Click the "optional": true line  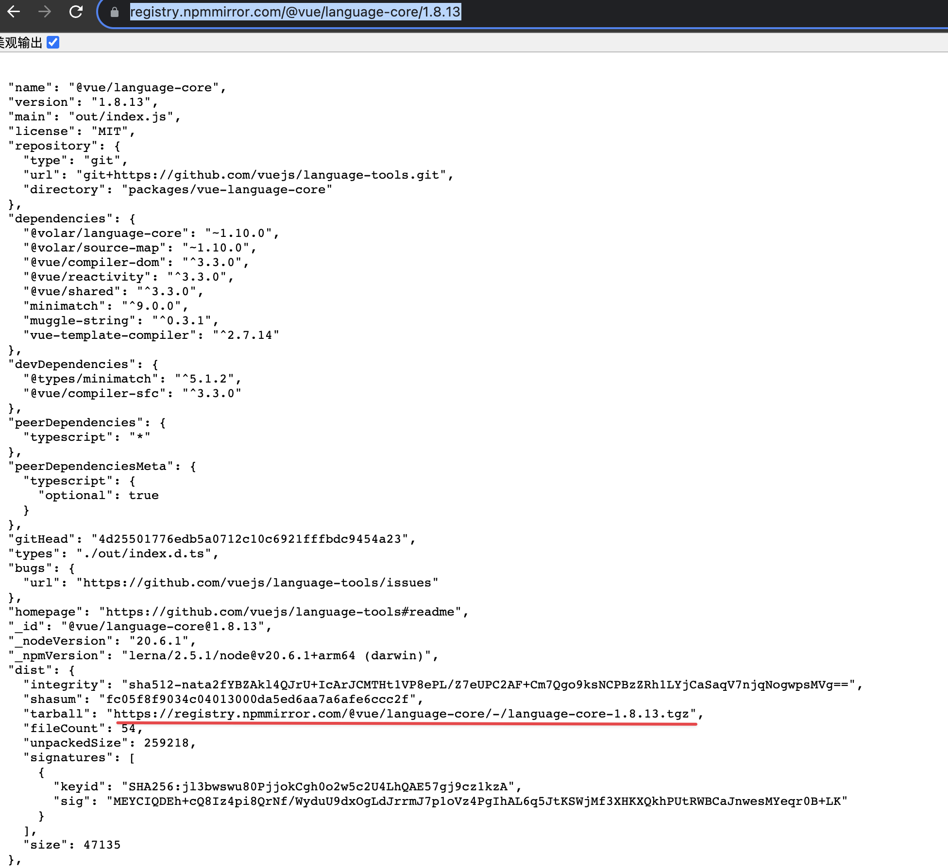(x=99, y=496)
